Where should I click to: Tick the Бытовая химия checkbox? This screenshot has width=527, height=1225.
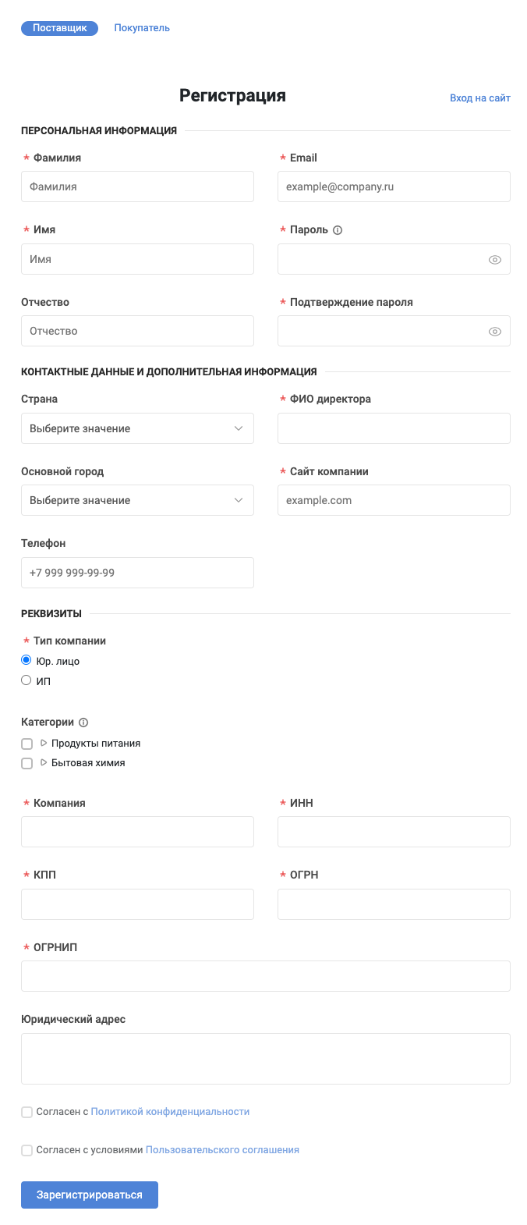click(x=27, y=763)
